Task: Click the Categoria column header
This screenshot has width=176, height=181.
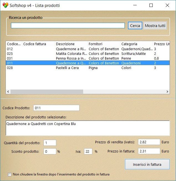Action: [x=136, y=44]
